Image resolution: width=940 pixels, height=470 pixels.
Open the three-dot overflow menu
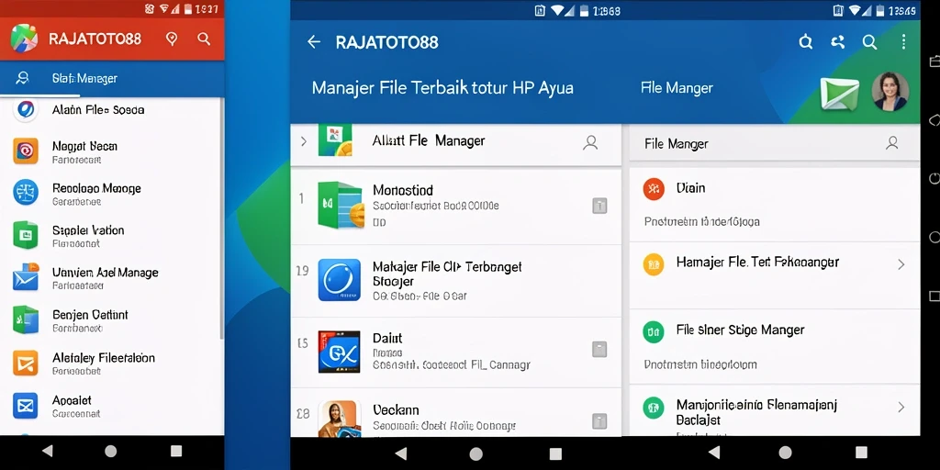[903, 41]
